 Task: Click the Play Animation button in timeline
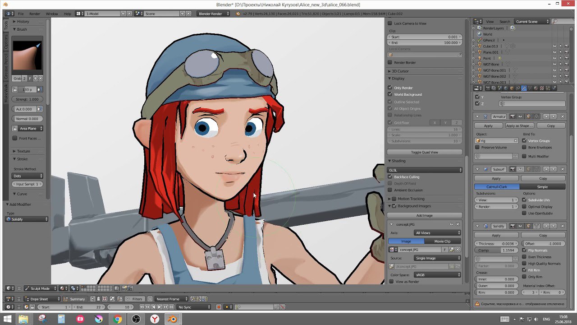160,307
